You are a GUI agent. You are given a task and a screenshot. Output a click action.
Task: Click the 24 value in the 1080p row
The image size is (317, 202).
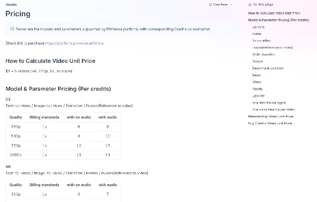click(x=108, y=155)
